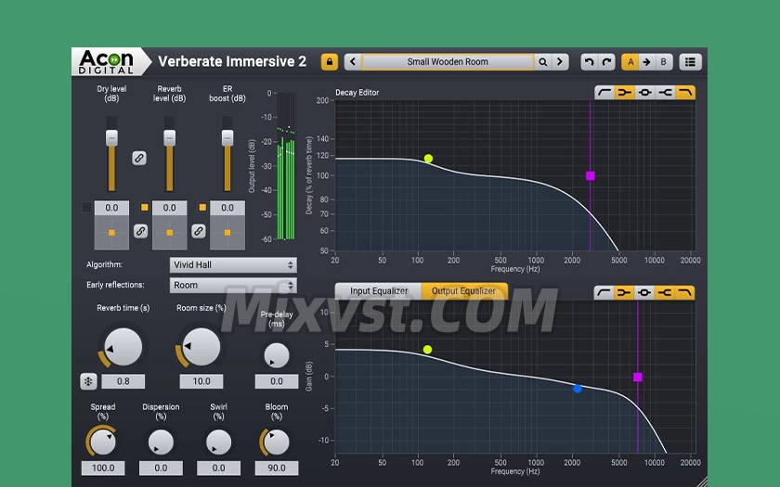
Task: Click the Room size knob
Action: [x=201, y=347]
